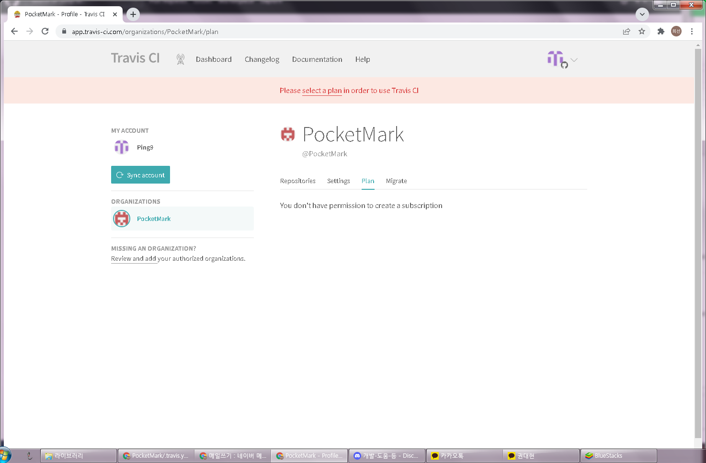Image resolution: width=706 pixels, height=463 pixels.
Task: Go to Documentation
Action: coord(317,59)
